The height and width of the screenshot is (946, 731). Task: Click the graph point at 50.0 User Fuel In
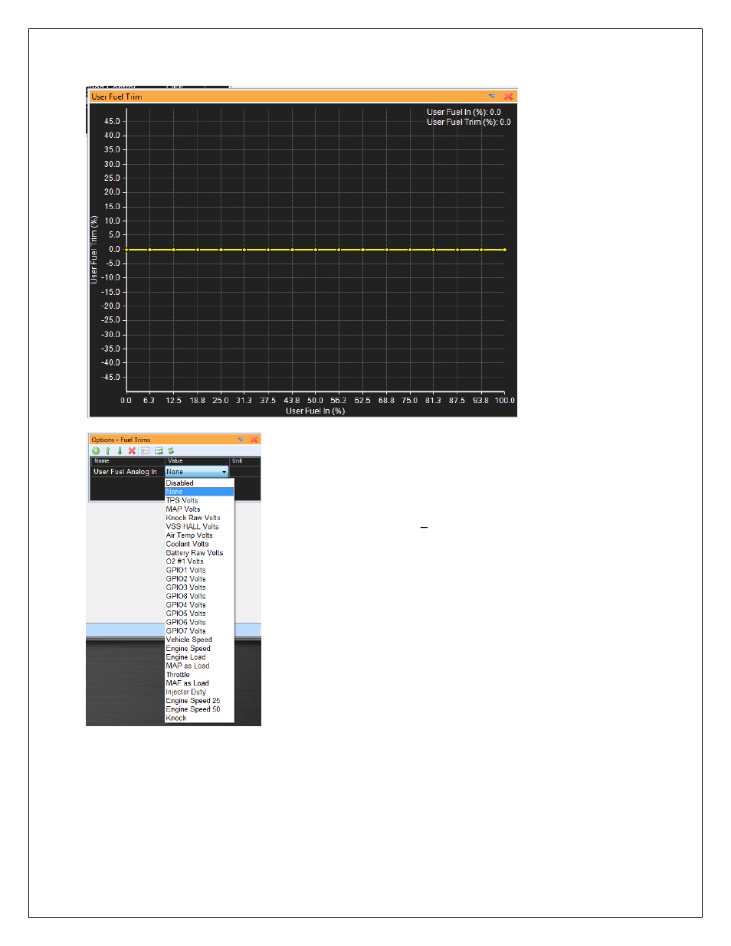click(x=316, y=250)
